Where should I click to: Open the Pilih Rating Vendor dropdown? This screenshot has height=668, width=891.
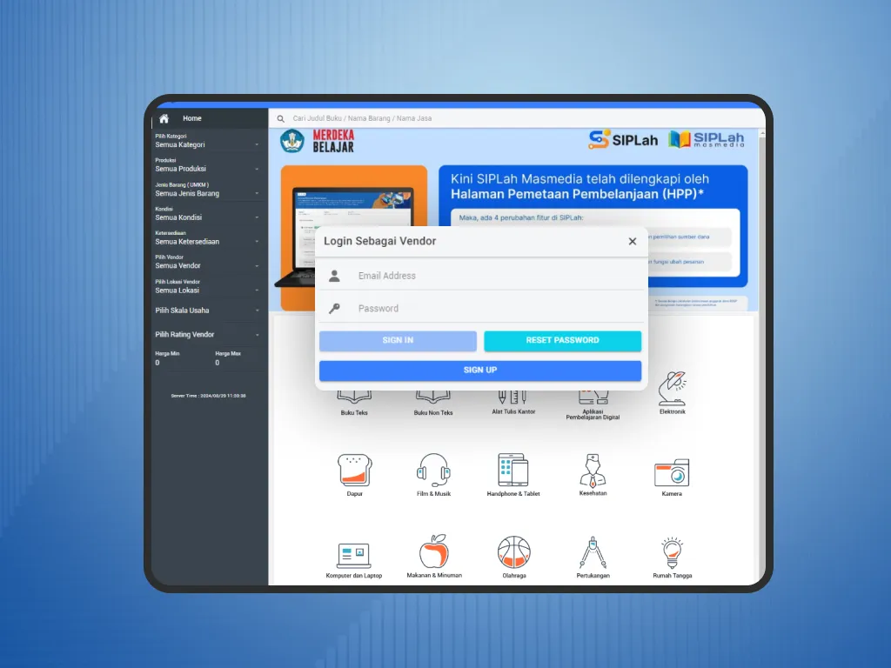pos(207,335)
